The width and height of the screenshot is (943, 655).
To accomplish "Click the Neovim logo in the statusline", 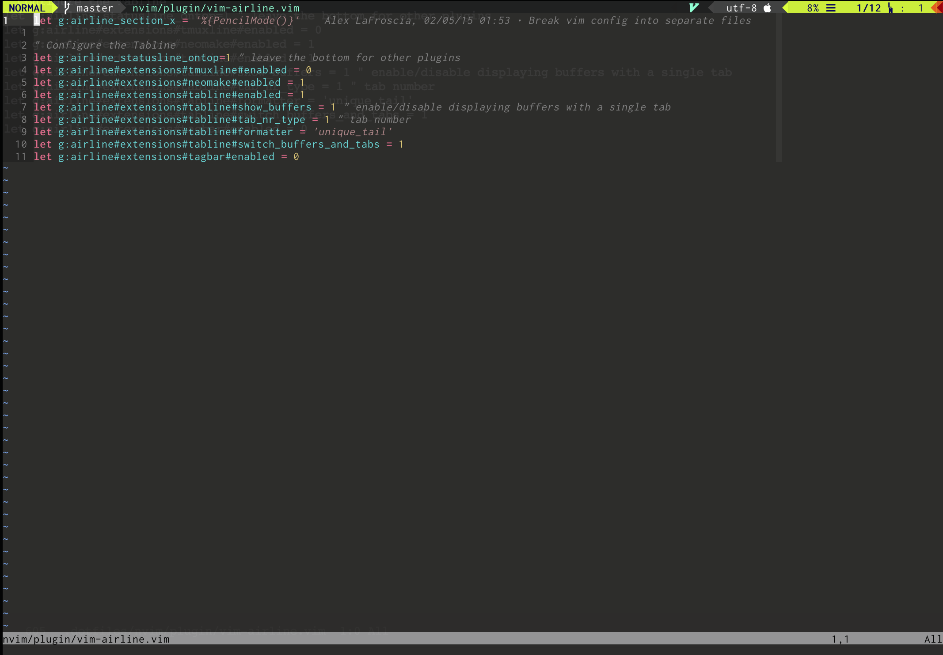I will click(693, 7).
